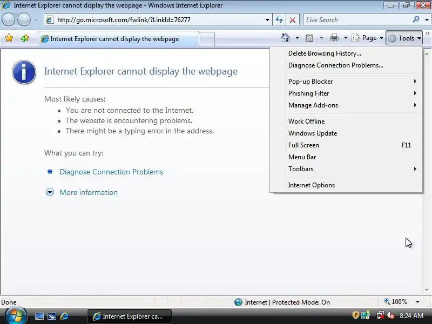The width and height of the screenshot is (432, 324).
Task: Expand the Home button dropdown arrow
Action: pyautogui.click(x=297, y=38)
